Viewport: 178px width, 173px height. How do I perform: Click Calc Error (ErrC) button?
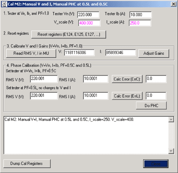pos(127,79)
